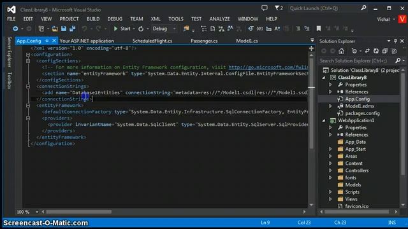Collapse the configuration XML node
Image resolution: width=408 pixels, height=229 pixels.
pyautogui.click(x=28, y=55)
